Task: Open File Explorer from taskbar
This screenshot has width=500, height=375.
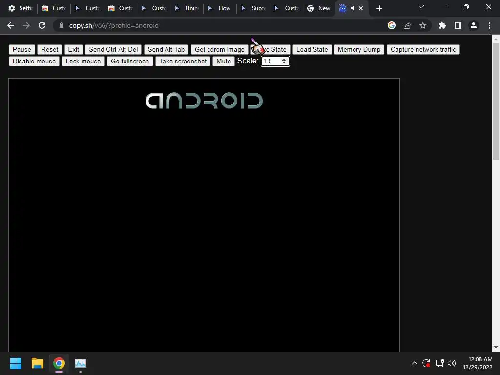Action: [37, 363]
